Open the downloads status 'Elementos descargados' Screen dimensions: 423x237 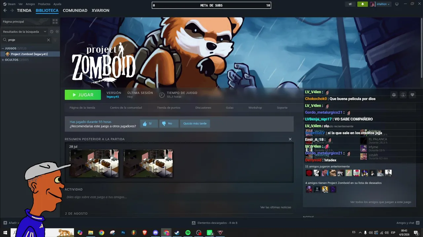click(214, 223)
